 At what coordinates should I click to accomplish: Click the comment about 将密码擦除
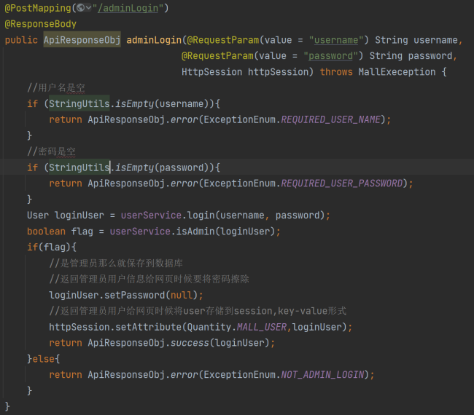click(149, 279)
